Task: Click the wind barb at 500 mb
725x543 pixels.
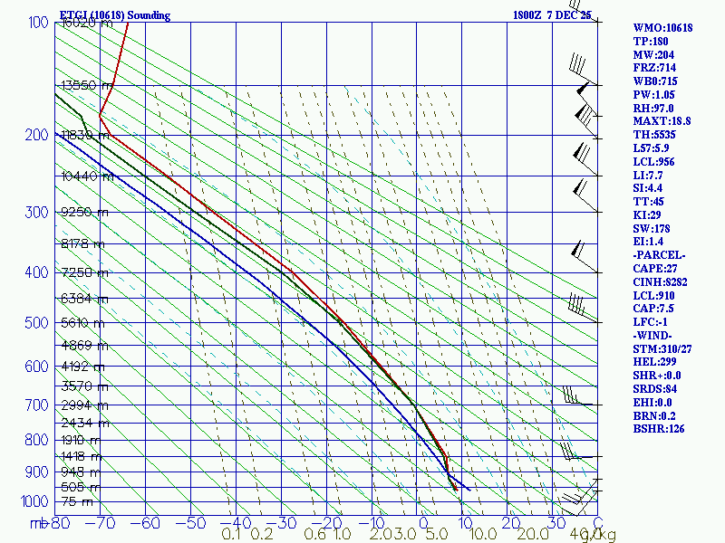Action: (x=583, y=309)
